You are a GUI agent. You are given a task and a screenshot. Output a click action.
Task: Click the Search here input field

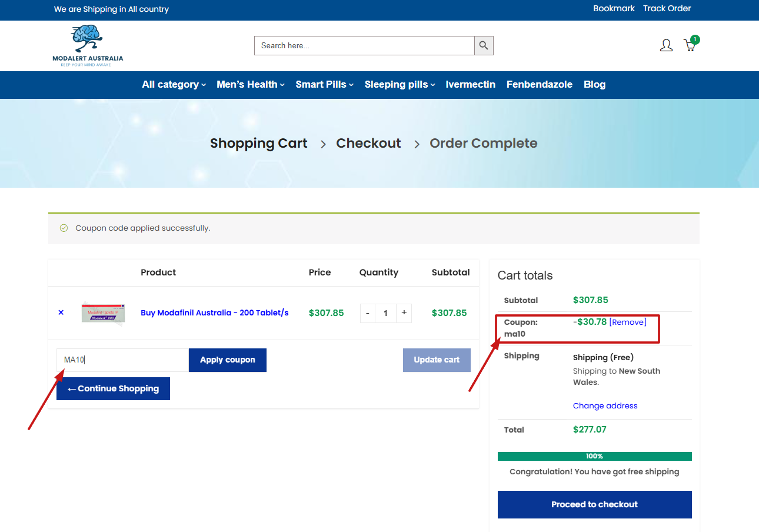point(364,45)
